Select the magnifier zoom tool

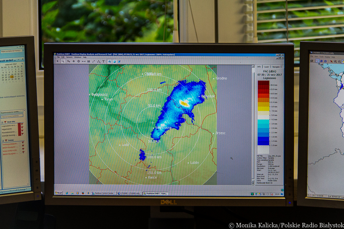[63, 61]
